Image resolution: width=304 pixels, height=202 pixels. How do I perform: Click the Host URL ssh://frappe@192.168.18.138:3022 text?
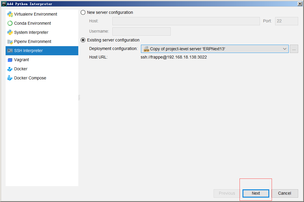pos(174,57)
